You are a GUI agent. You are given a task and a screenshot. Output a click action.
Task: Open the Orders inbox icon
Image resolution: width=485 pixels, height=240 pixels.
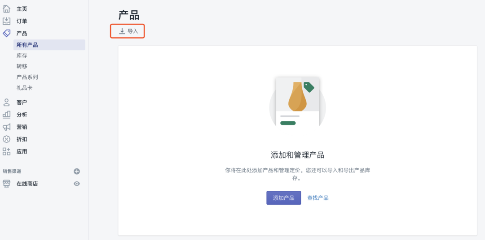coord(6,21)
